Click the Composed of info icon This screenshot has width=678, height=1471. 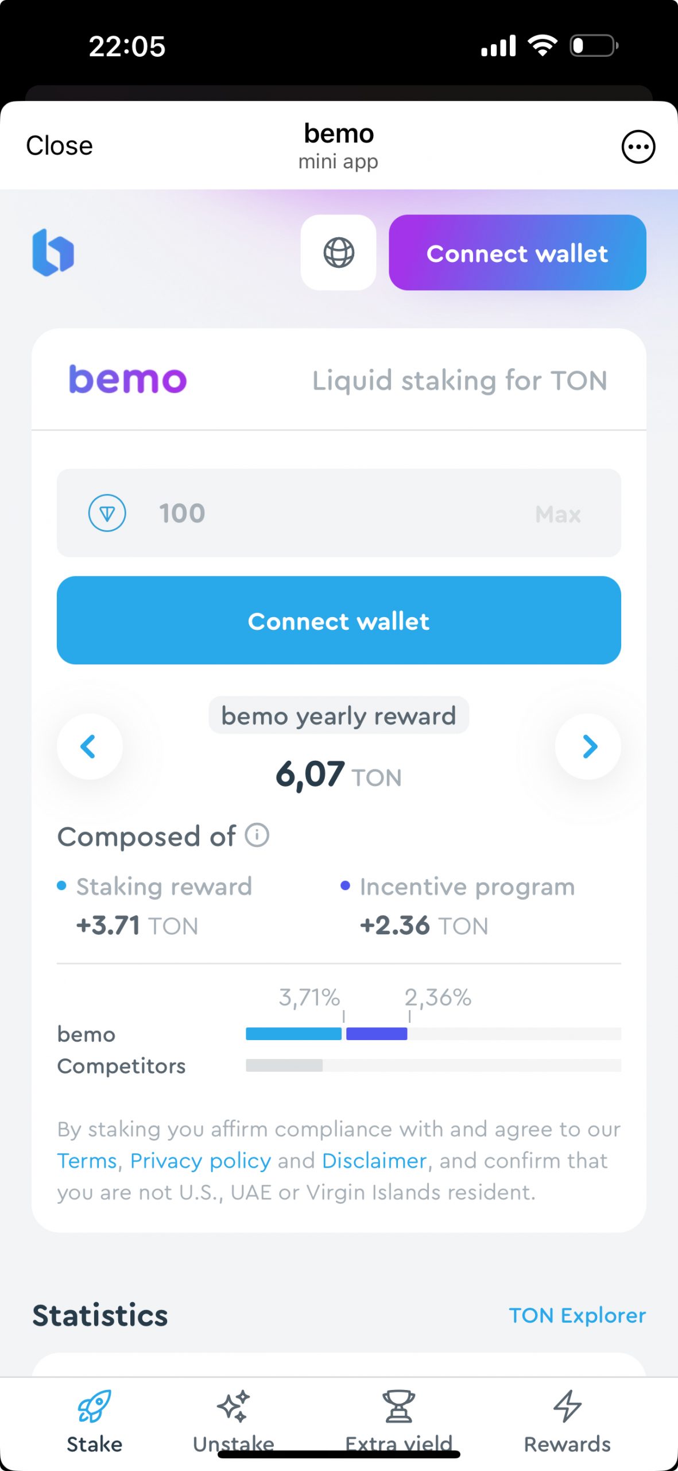(x=257, y=835)
